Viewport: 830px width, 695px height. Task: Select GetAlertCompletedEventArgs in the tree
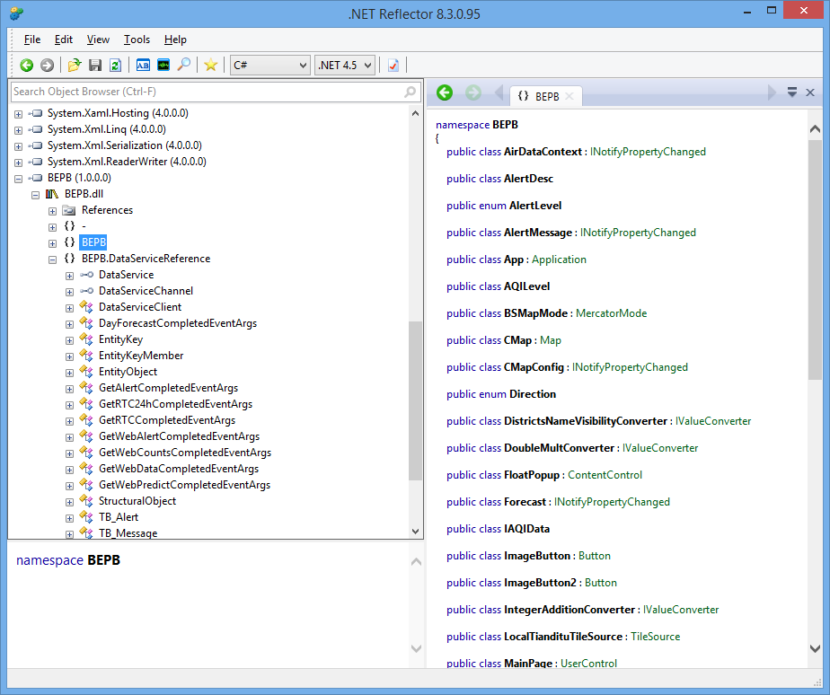[168, 388]
